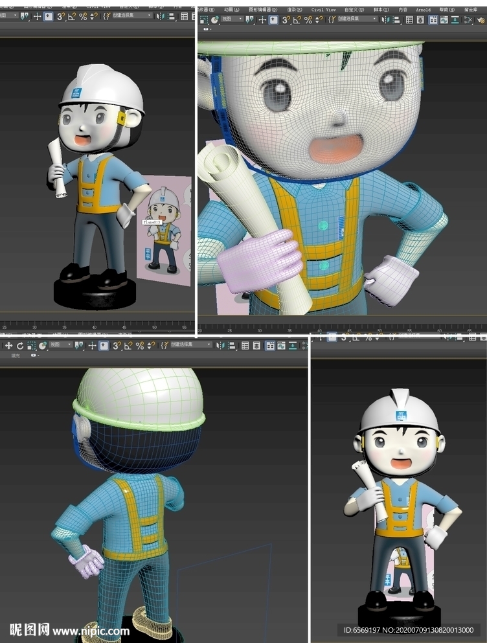Toggle keyboard shortcut override in bottom-left panel

click(x=104, y=346)
